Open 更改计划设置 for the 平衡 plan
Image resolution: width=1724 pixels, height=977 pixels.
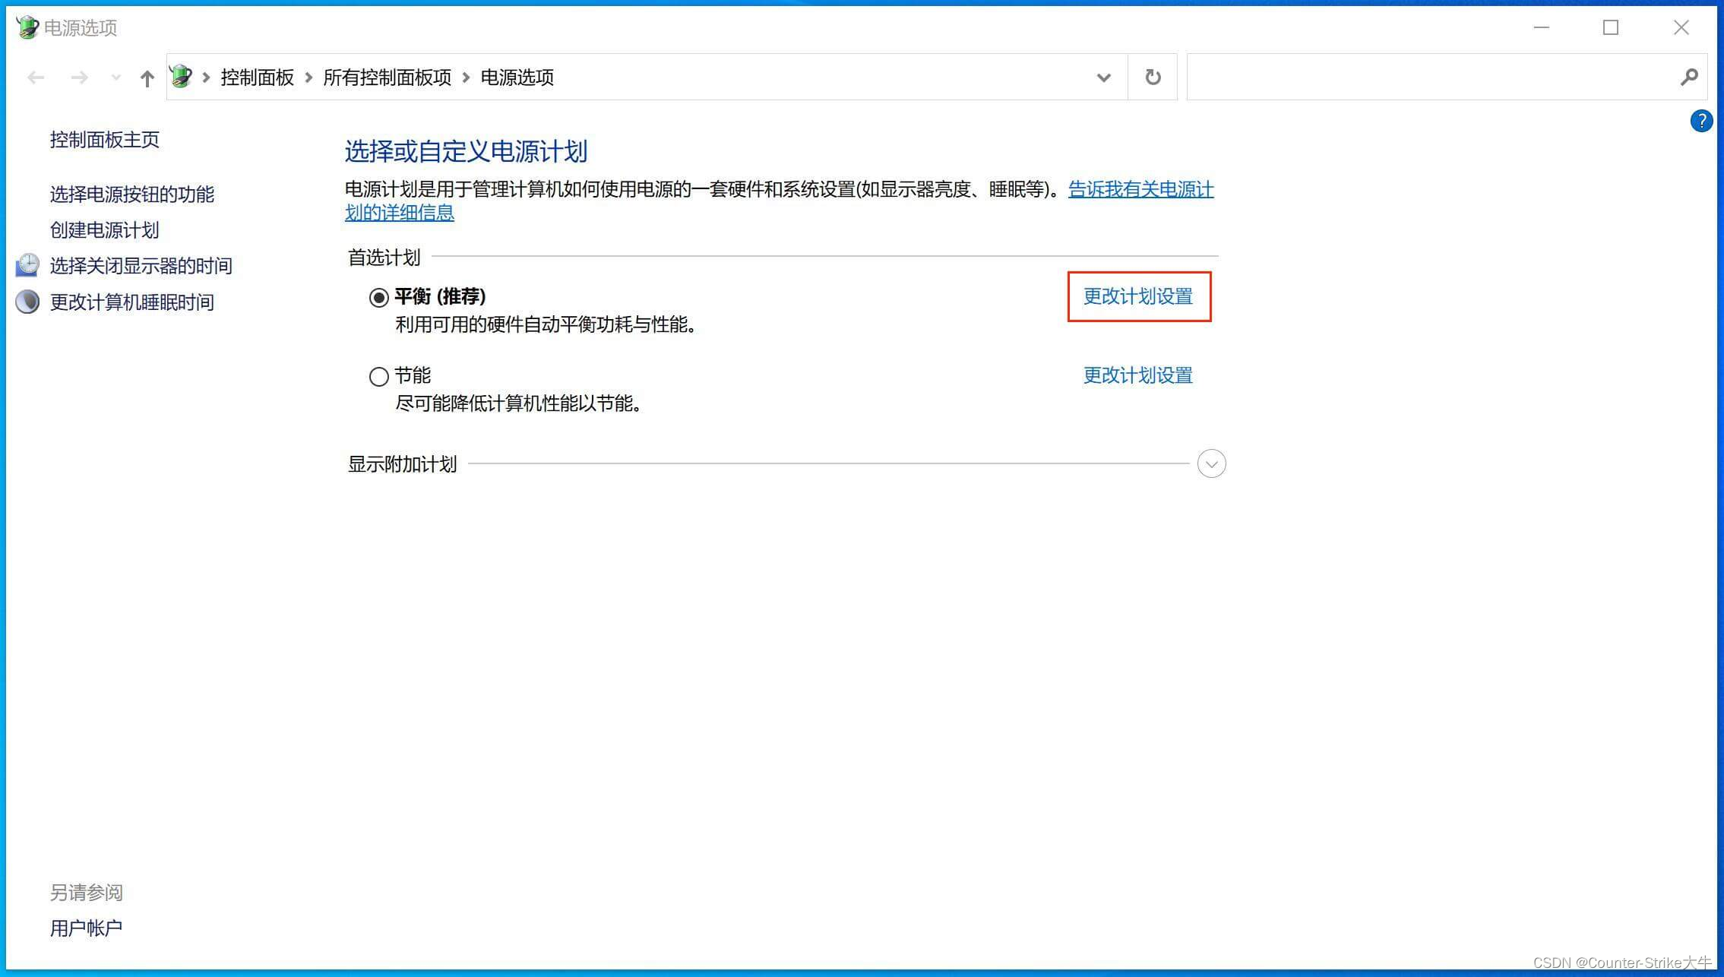click(x=1137, y=296)
